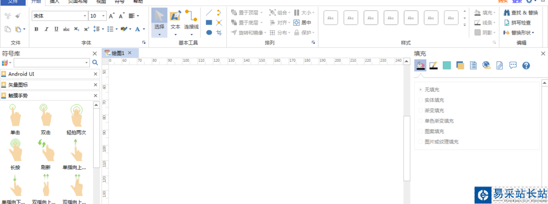
Task: Choose the Connector line tool
Action: pos(191,22)
